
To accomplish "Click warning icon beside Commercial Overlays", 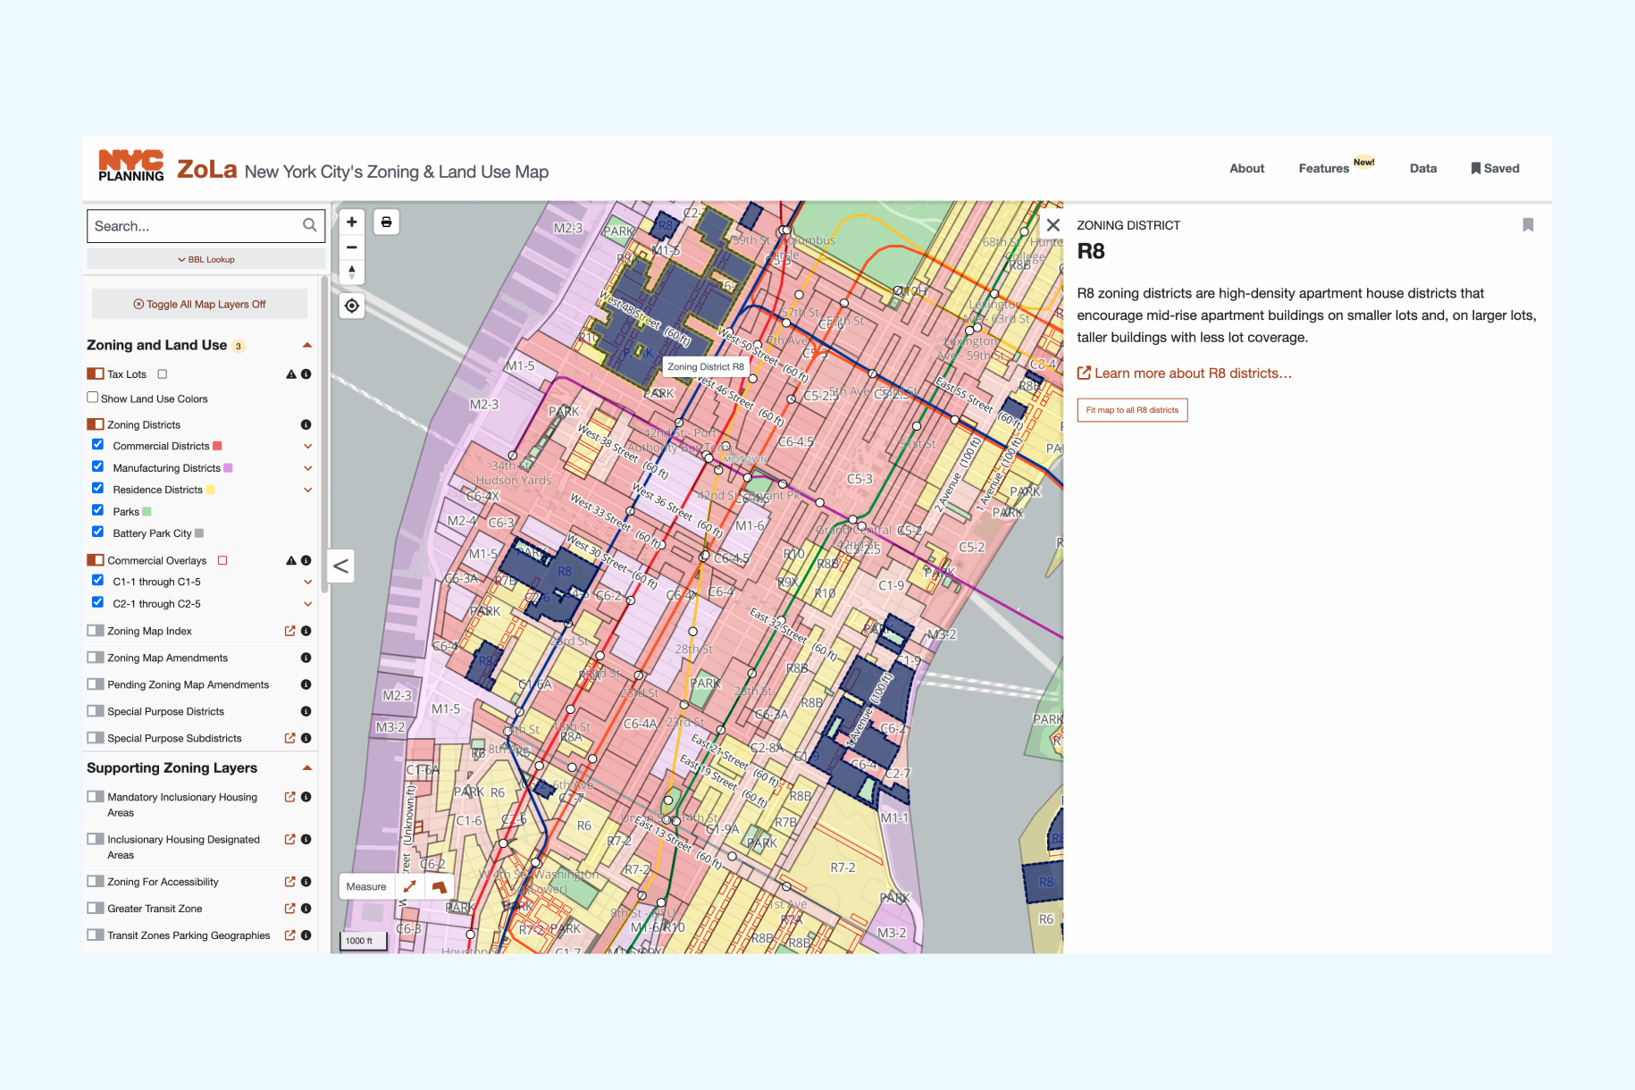I will (291, 560).
